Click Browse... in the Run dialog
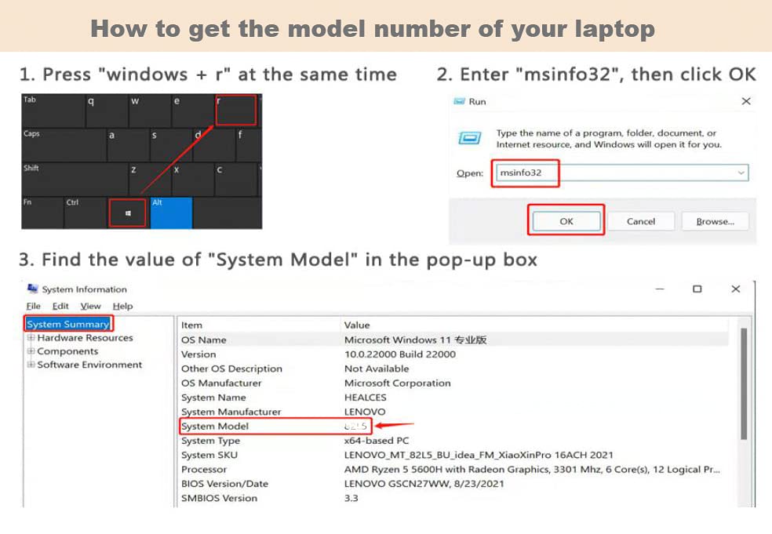 coord(715,221)
